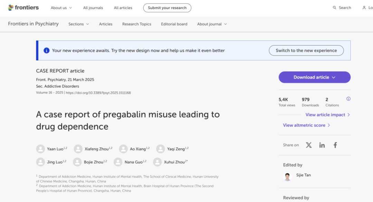Expand the About journal dropdown
This screenshot has height=202, width=373.
212,24
